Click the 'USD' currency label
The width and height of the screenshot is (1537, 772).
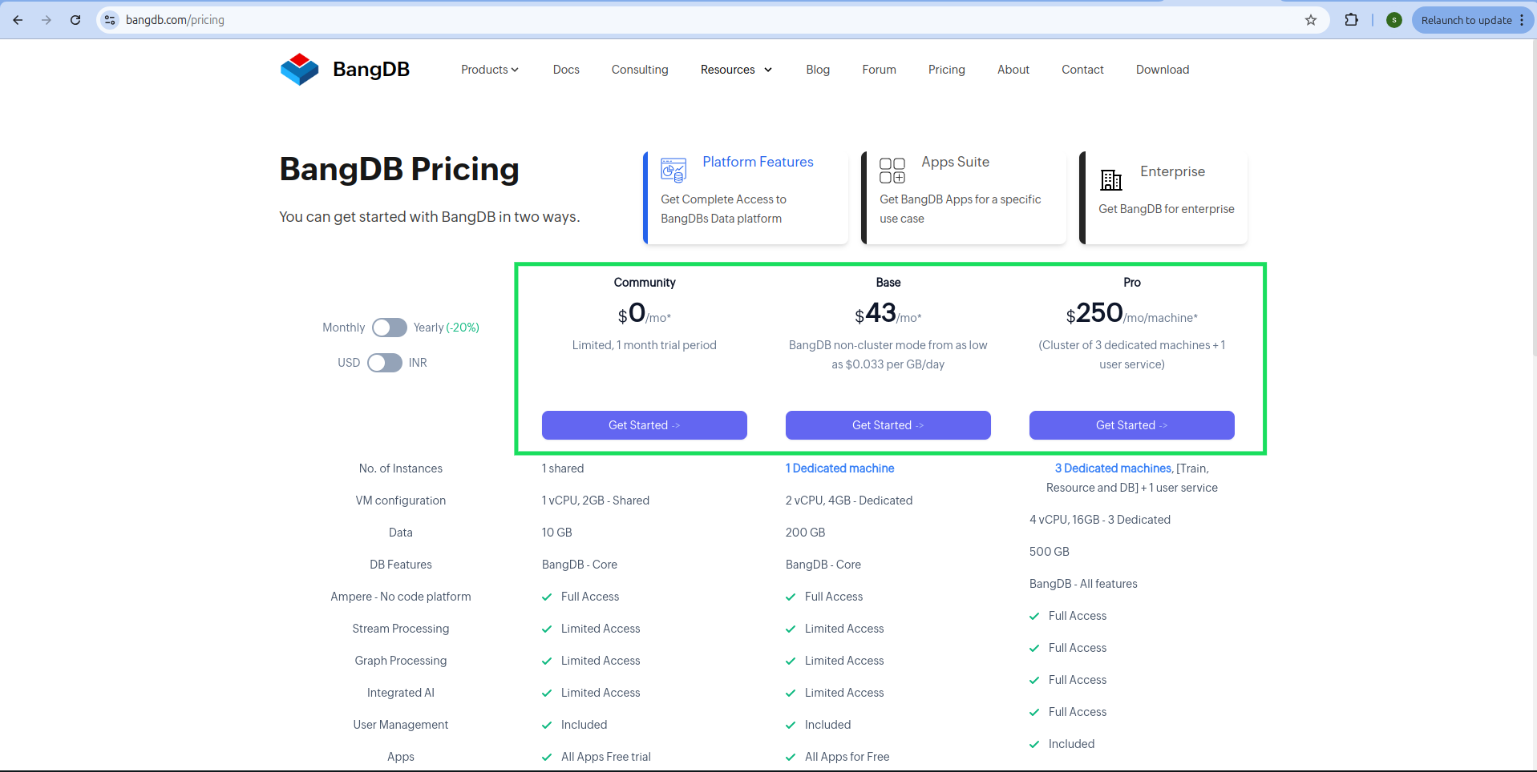coord(349,363)
